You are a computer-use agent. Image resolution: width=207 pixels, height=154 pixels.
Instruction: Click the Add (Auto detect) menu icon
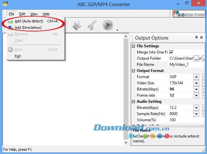[x=10, y=21]
